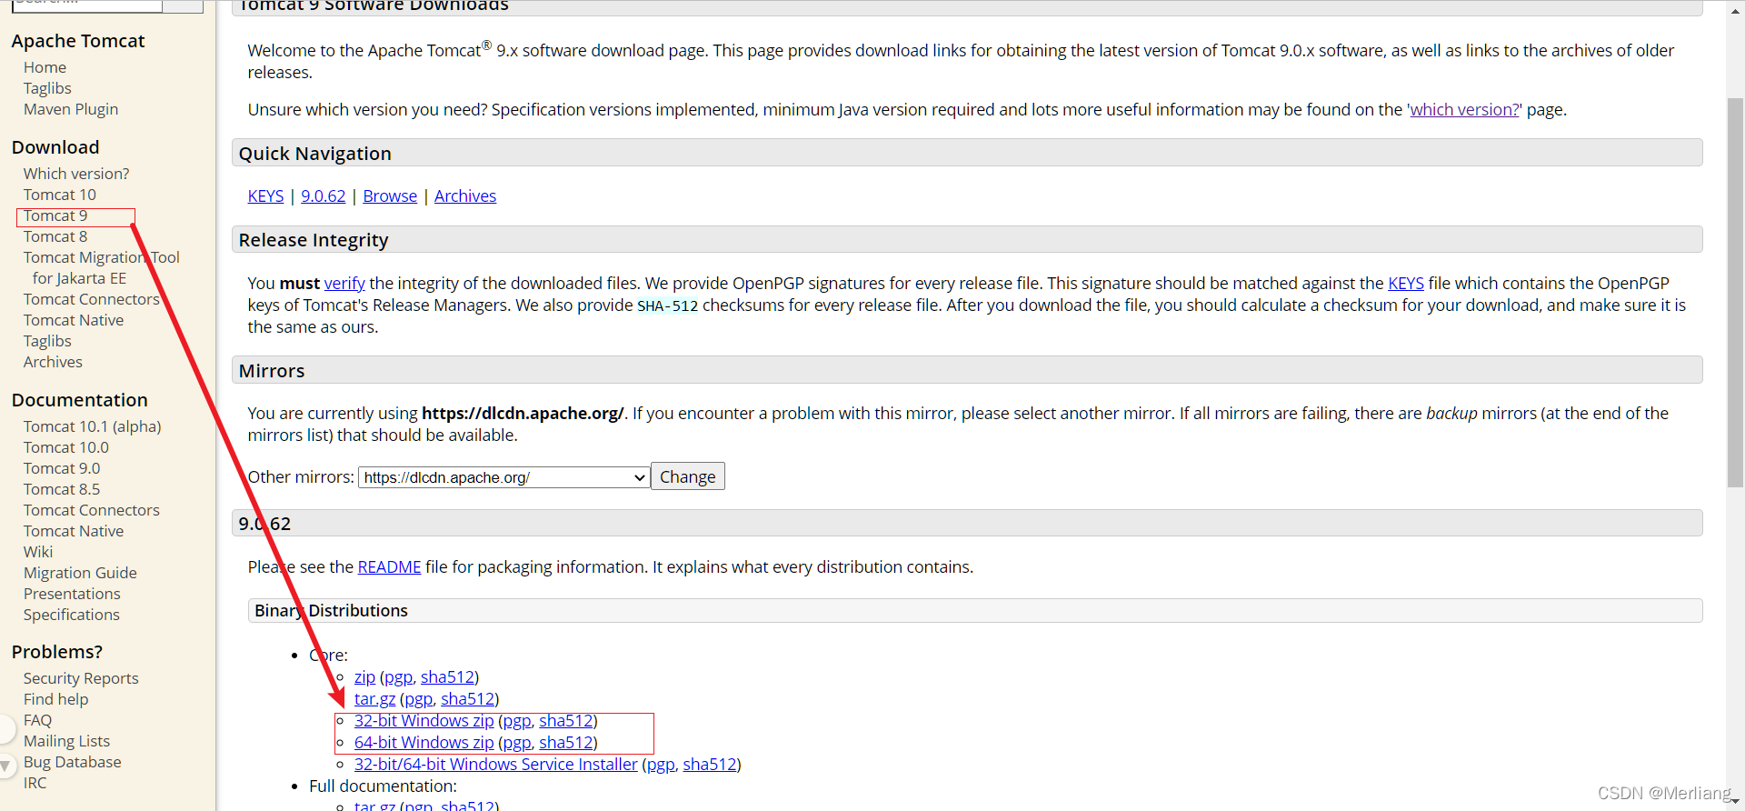Screen dimensions: 1745x811
Task: Open the 'which version?' link in intro
Action: pos(1464,109)
